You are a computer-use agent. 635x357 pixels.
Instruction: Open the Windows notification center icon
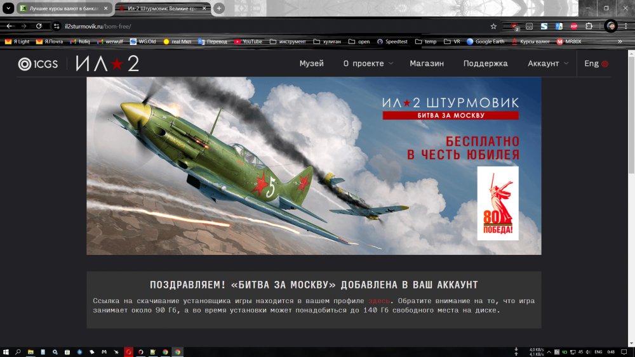624,352
